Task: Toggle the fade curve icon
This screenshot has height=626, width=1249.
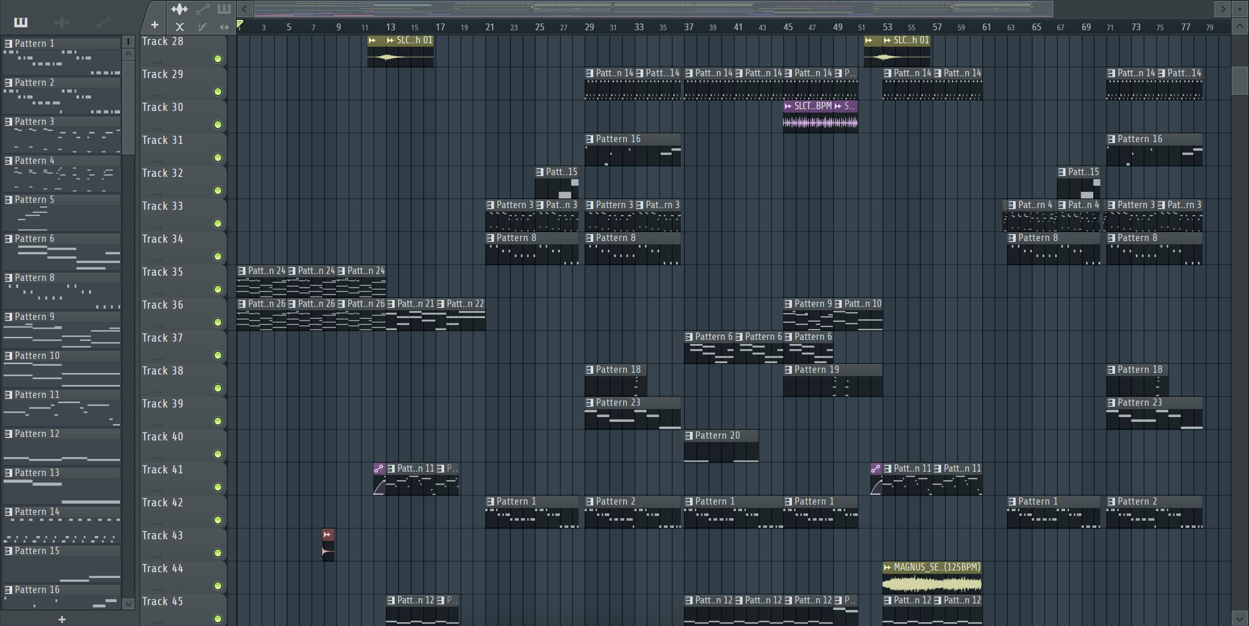Action: (203, 27)
